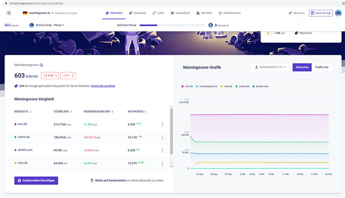
Task: Open the Berichte tab
Action: point(204,13)
